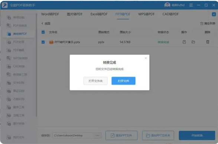Viewport: 218px width, 144px height.
Task: Click the 添加PPT文件夹 button
Action: click(x=158, y=135)
